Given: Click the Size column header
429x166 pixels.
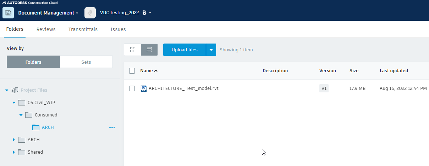Looking at the screenshot, I should [x=354, y=71].
